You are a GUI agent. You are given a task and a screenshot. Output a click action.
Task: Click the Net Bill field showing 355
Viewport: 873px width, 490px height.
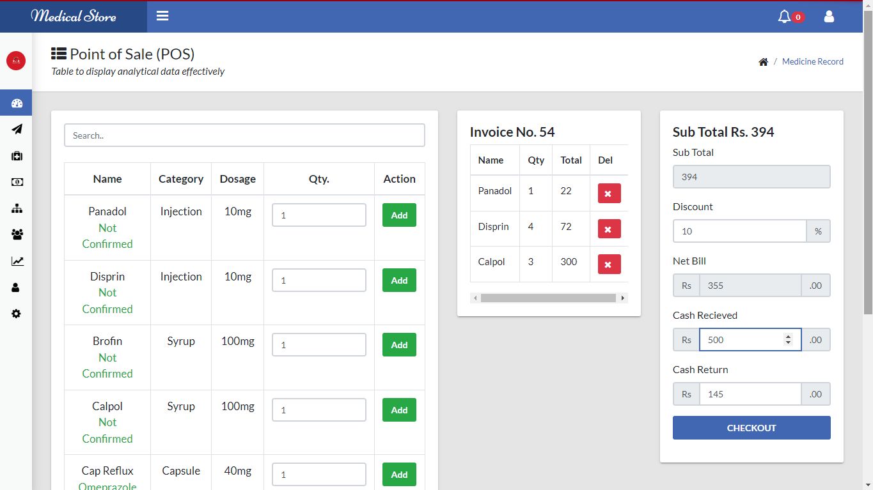[750, 286]
